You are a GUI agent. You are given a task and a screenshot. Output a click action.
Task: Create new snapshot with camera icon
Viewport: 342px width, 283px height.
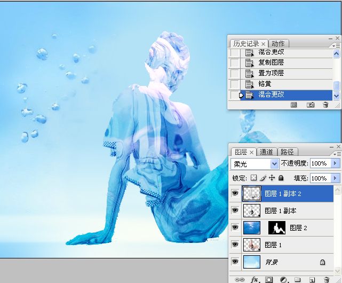click(310, 105)
